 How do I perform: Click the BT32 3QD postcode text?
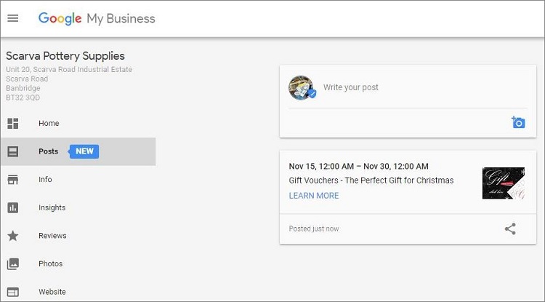pyautogui.click(x=23, y=98)
